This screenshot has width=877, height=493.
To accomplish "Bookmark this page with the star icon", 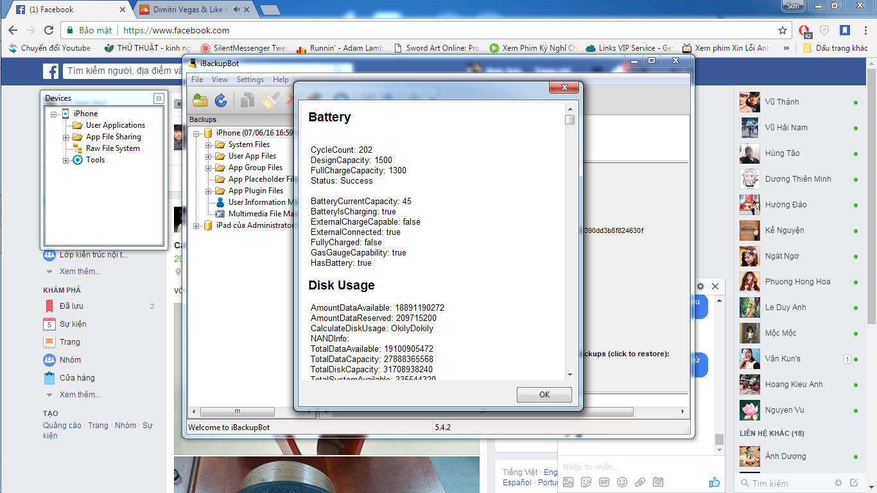I will click(x=782, y=30).
